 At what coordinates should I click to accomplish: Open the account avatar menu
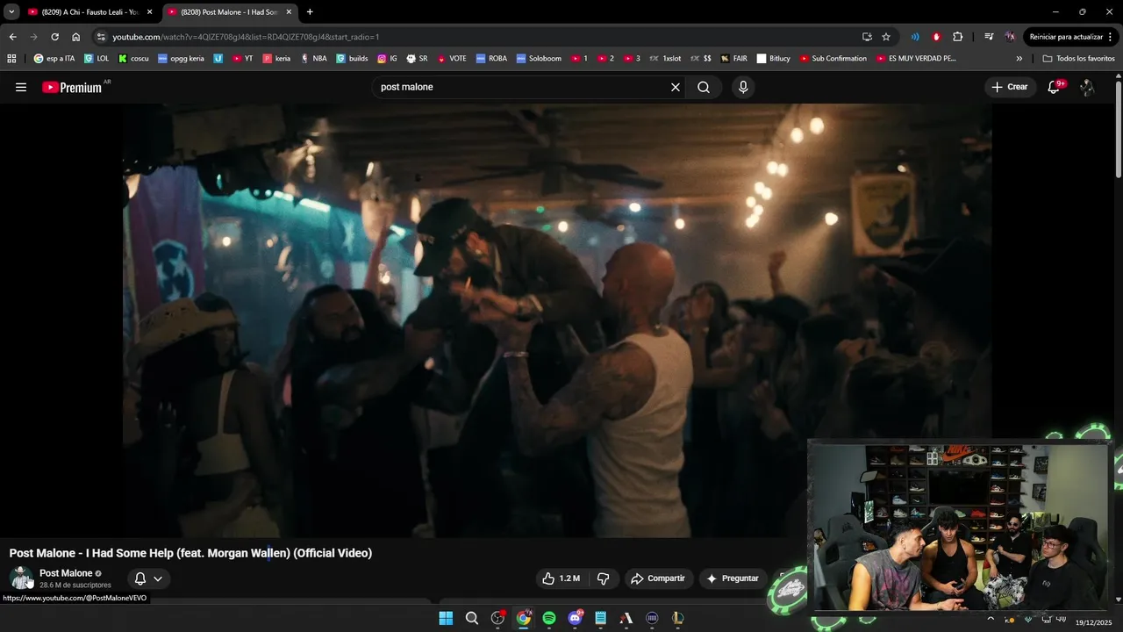pos(1087,87)
